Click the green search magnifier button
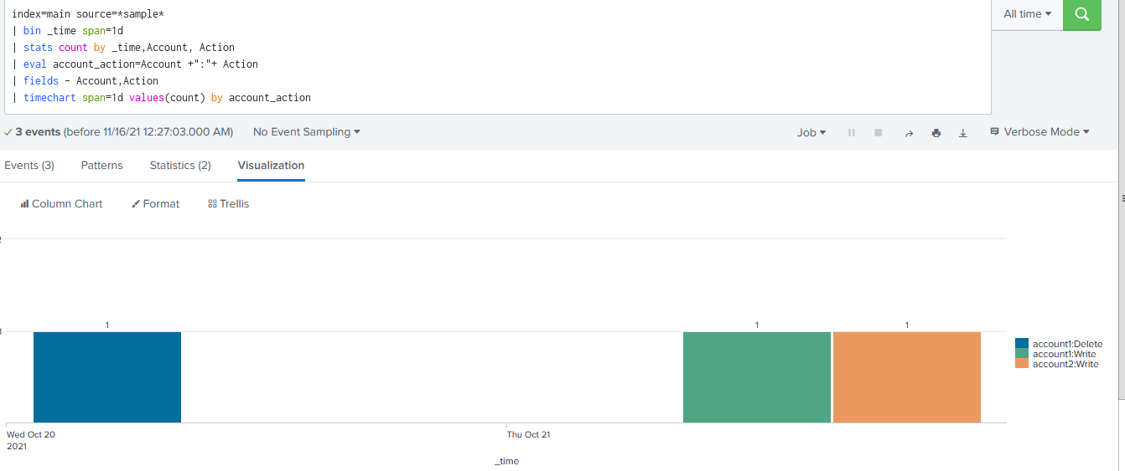Viewport: 1125px width, 471px height. (1081, 14)
